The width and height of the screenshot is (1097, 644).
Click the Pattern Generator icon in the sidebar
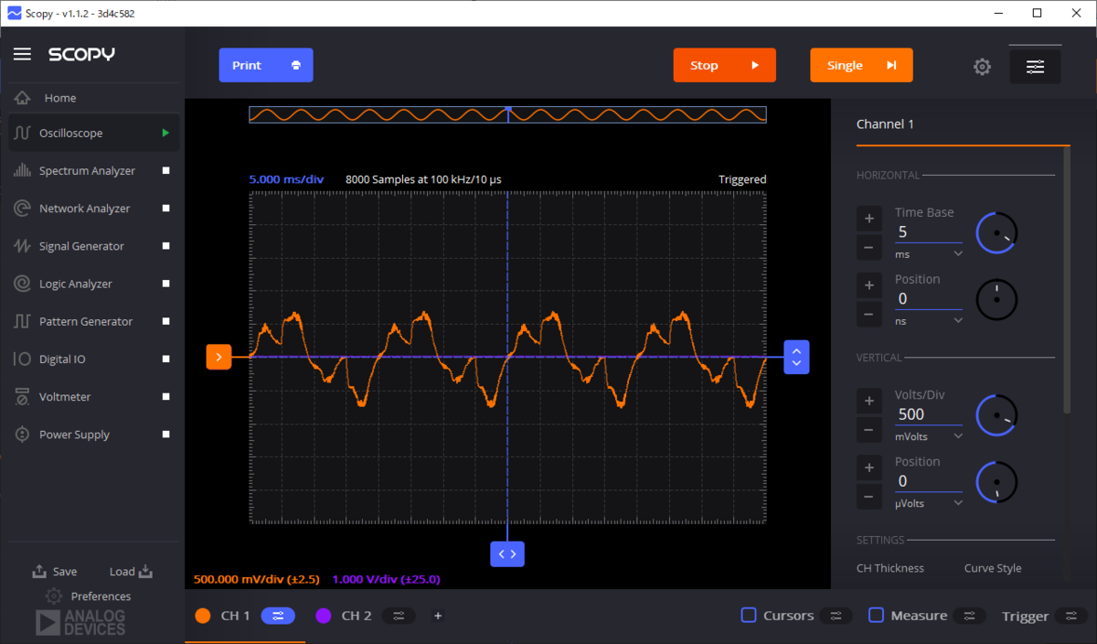(23, 321)
